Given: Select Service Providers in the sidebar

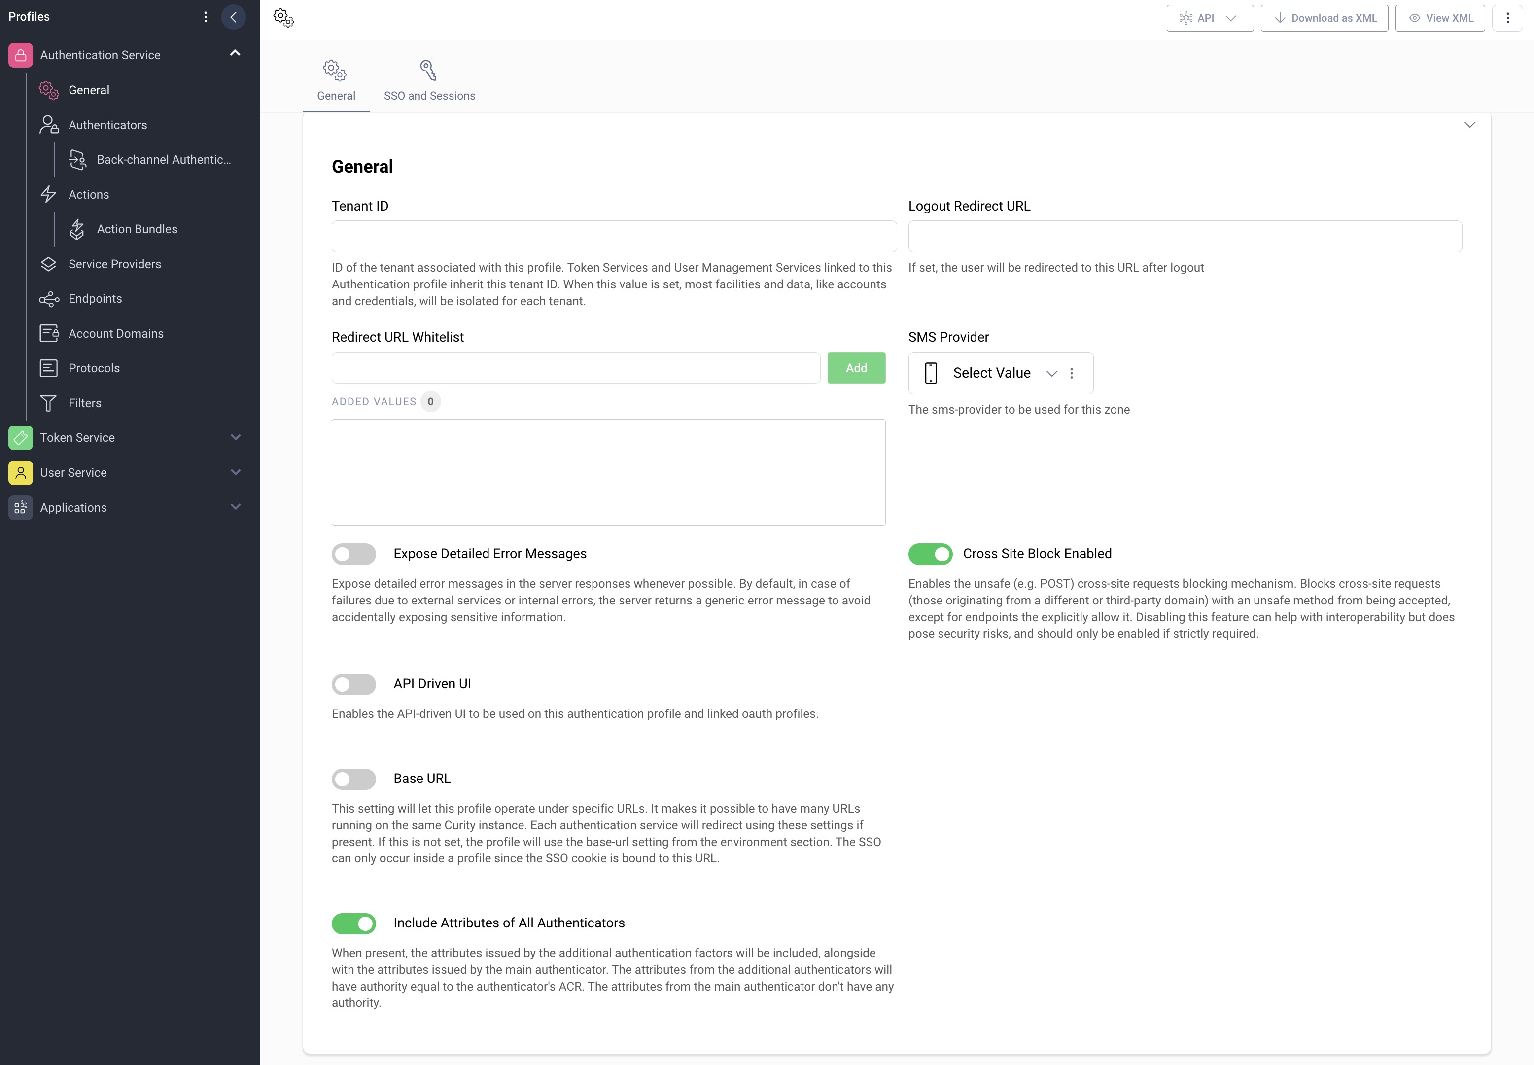Looking at the screenshot, I should tap(114, 264).
